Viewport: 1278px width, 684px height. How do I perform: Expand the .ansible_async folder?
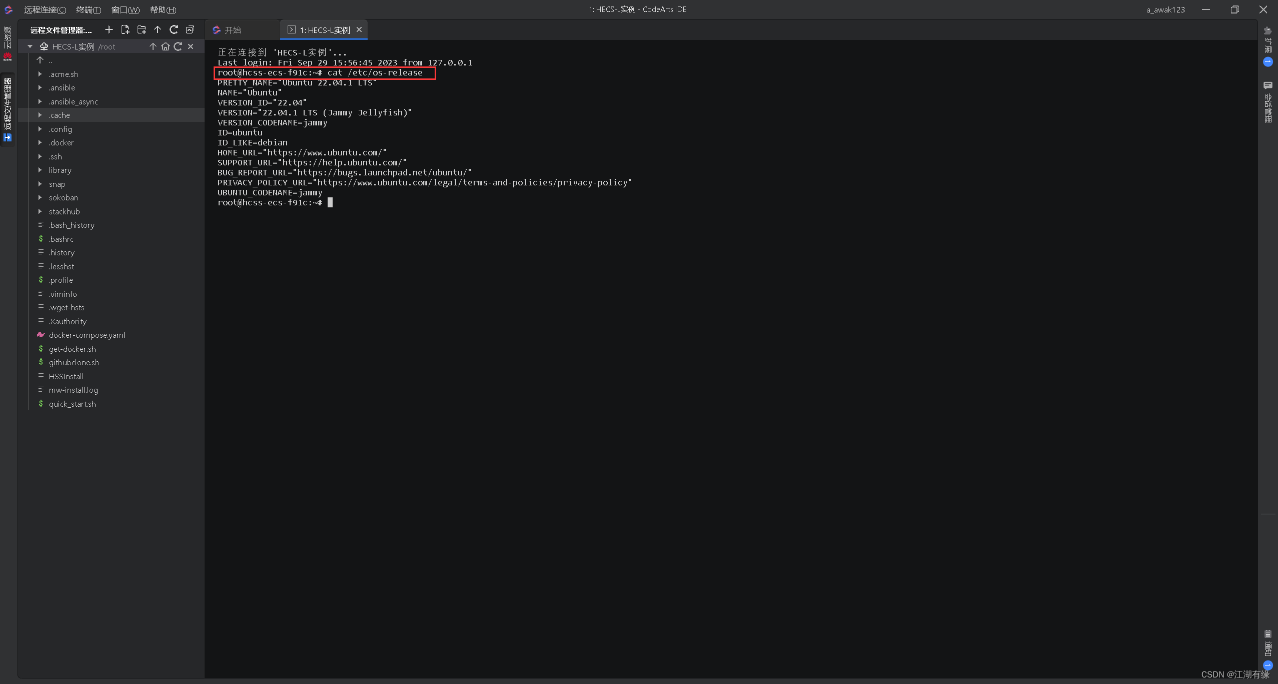pos(40,101)
